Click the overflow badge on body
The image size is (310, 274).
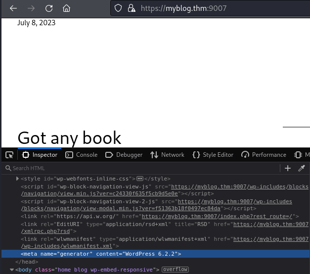[175, 270]
